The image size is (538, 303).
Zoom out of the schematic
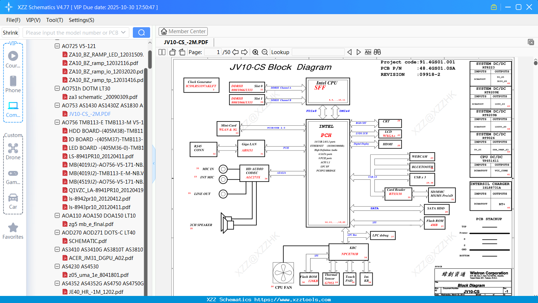pyautogui.click(x=265, y=52)
